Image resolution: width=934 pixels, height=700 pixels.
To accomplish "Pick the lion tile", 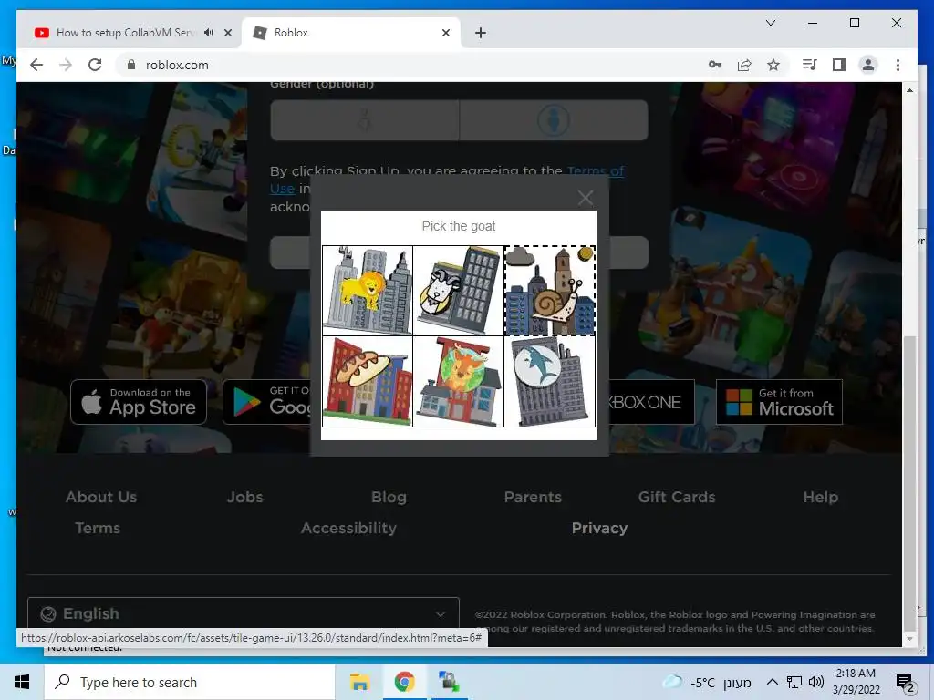I will 368,291.
